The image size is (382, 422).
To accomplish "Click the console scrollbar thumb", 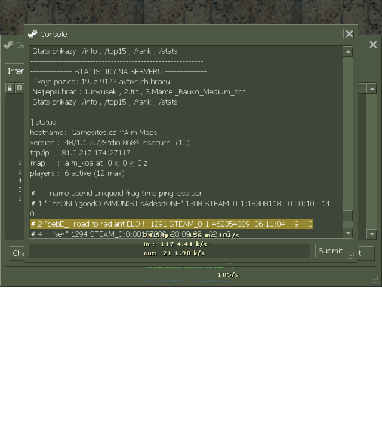I will 347,216.
